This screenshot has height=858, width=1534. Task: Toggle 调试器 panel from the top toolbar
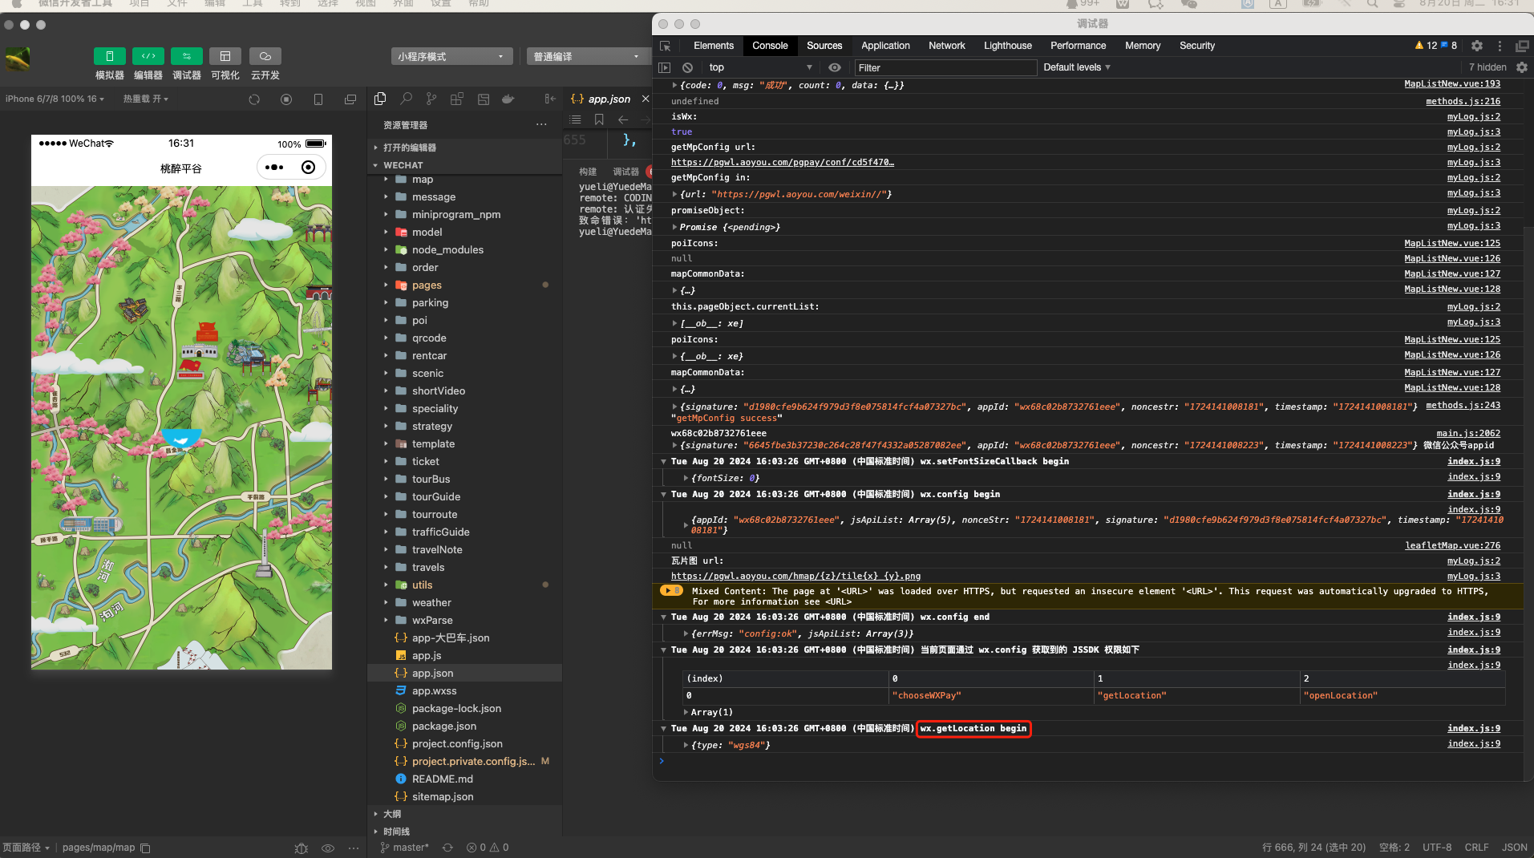click(x=187, y=64)
